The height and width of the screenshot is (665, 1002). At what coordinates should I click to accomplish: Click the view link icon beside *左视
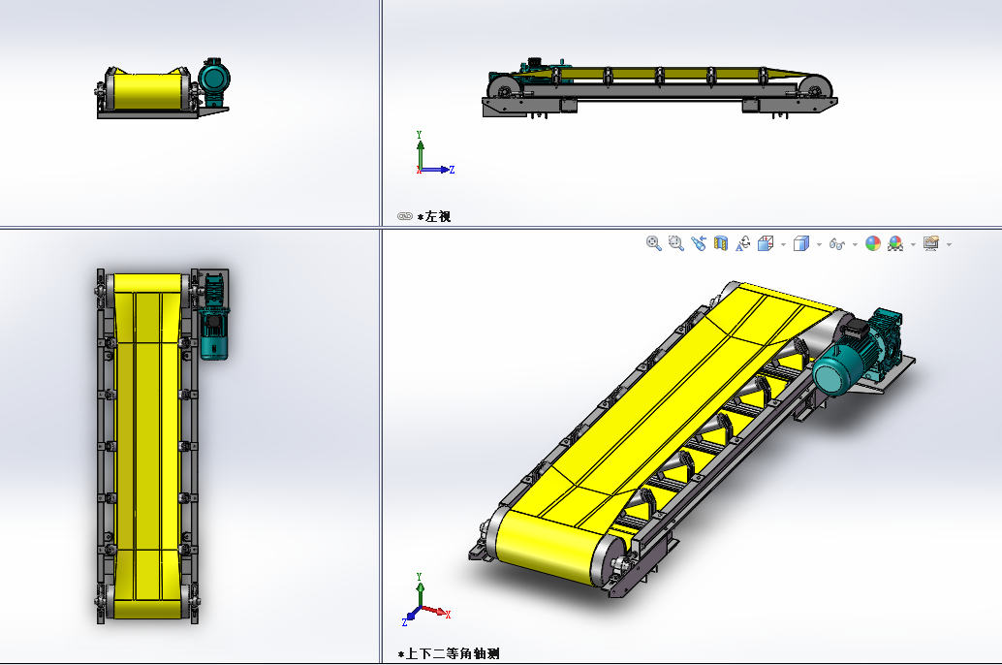point(405,216)
